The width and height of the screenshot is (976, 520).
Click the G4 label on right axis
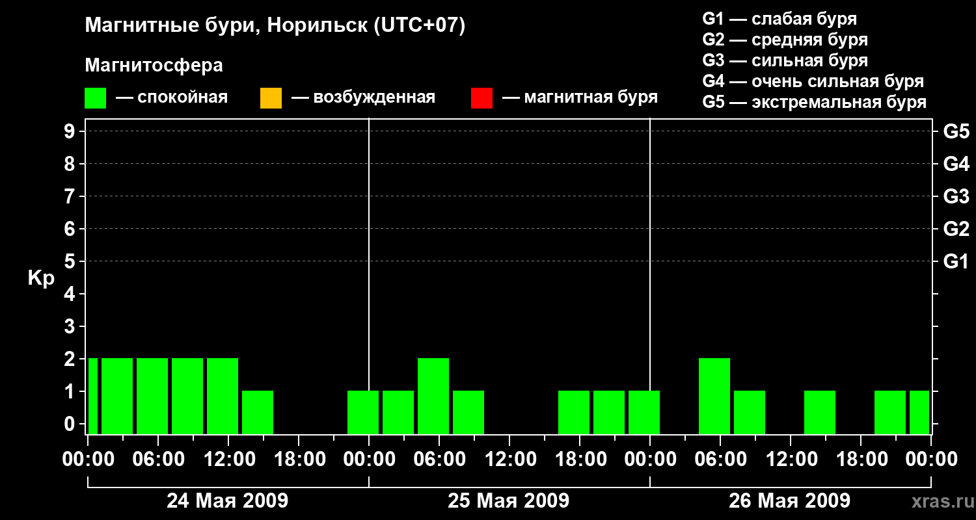pyautogui.click(x=956, y=164)
